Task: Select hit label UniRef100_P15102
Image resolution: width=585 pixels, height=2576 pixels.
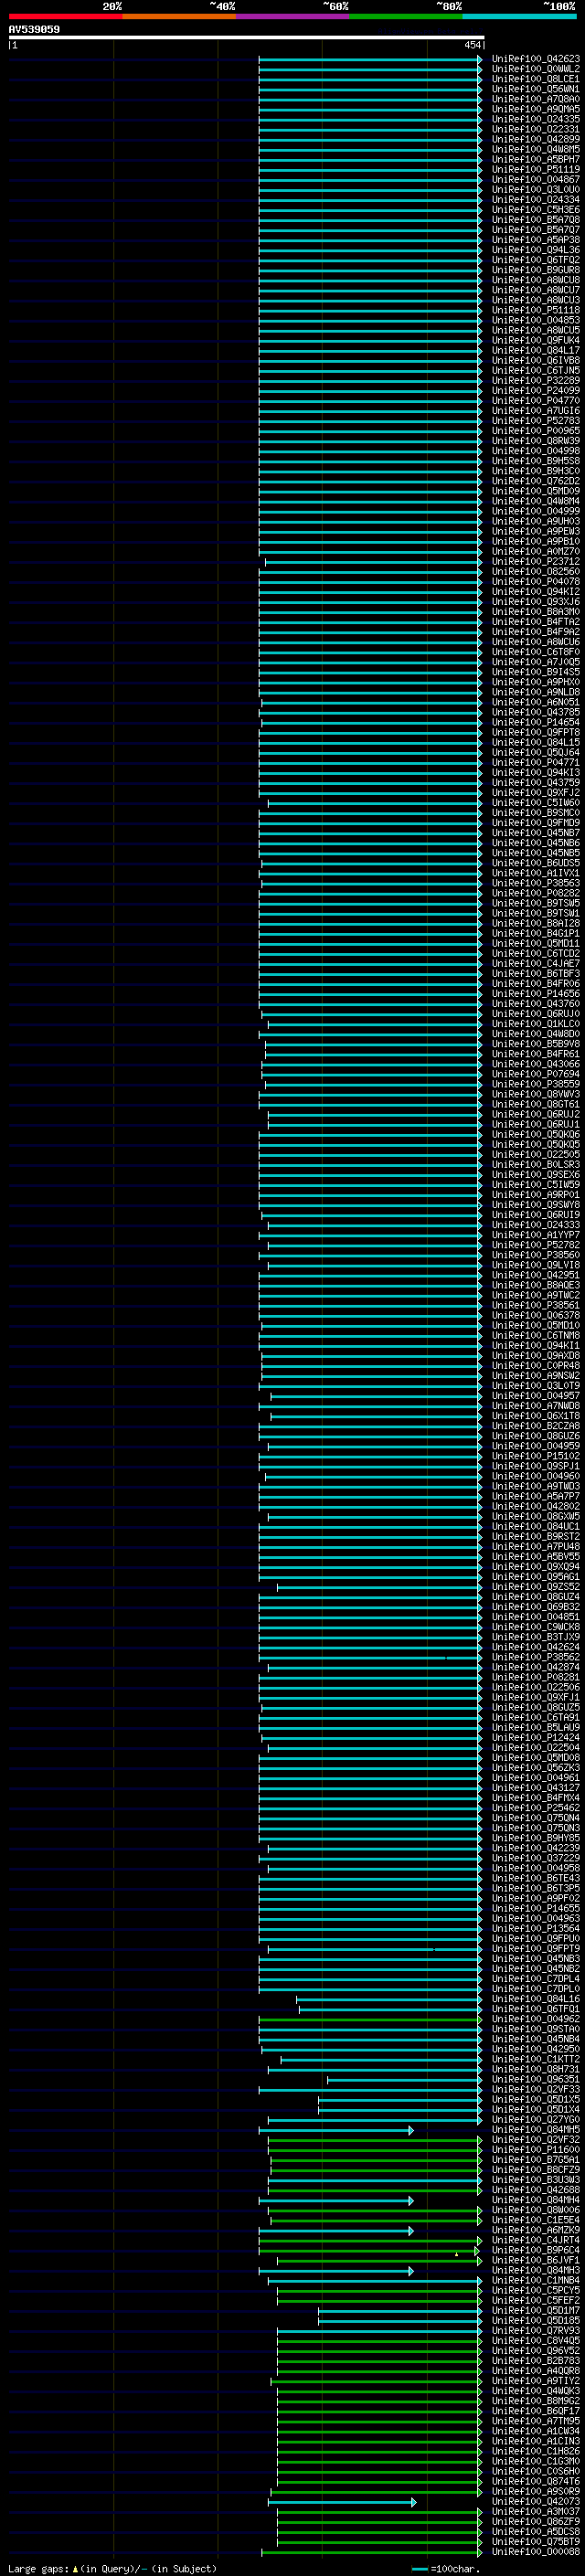Action: (x=536, y=1456)
